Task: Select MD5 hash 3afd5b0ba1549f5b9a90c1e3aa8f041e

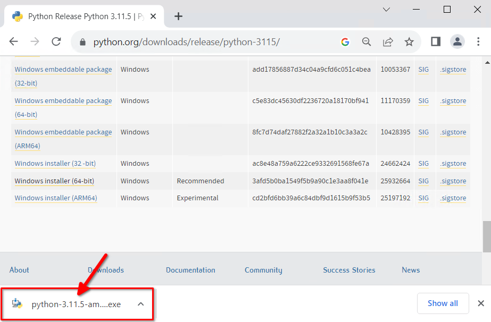Action: pos(310,181)
